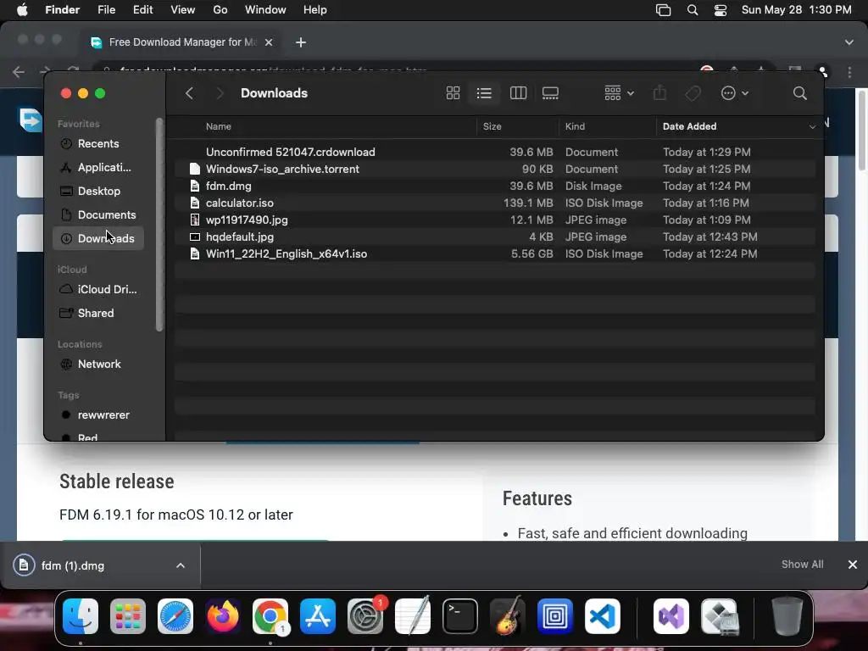This screenshot has height=651, width=868.
Task: Go forward in Finder window
Action: [x=220, y=93]
